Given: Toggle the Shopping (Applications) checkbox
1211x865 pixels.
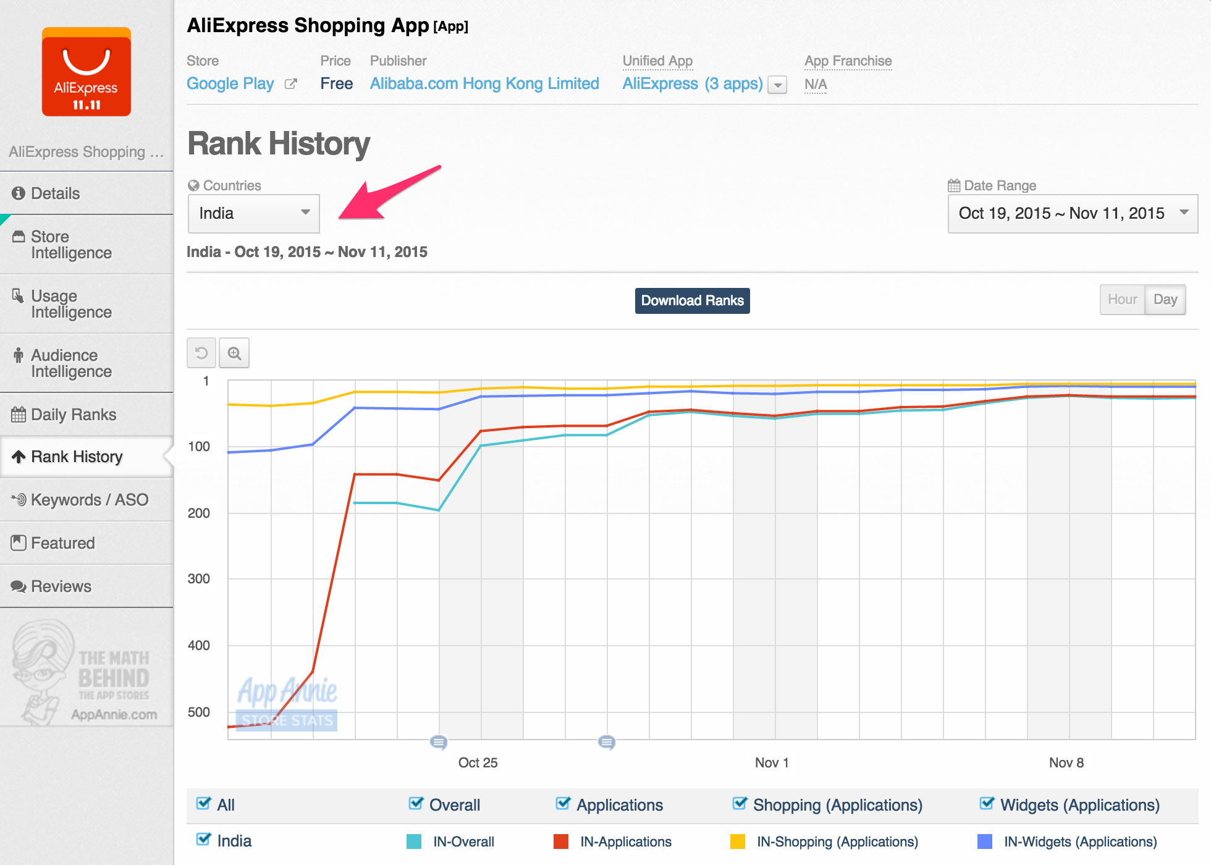Looking at the screenshot, I should (740, 803).
